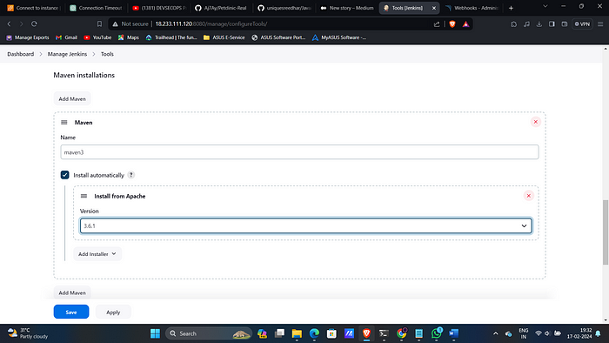Switch to the New story – Medium tab

[347, 8]
